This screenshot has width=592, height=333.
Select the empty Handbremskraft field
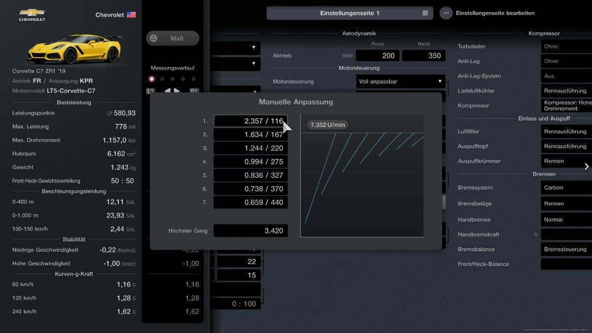tap(566, 234)
